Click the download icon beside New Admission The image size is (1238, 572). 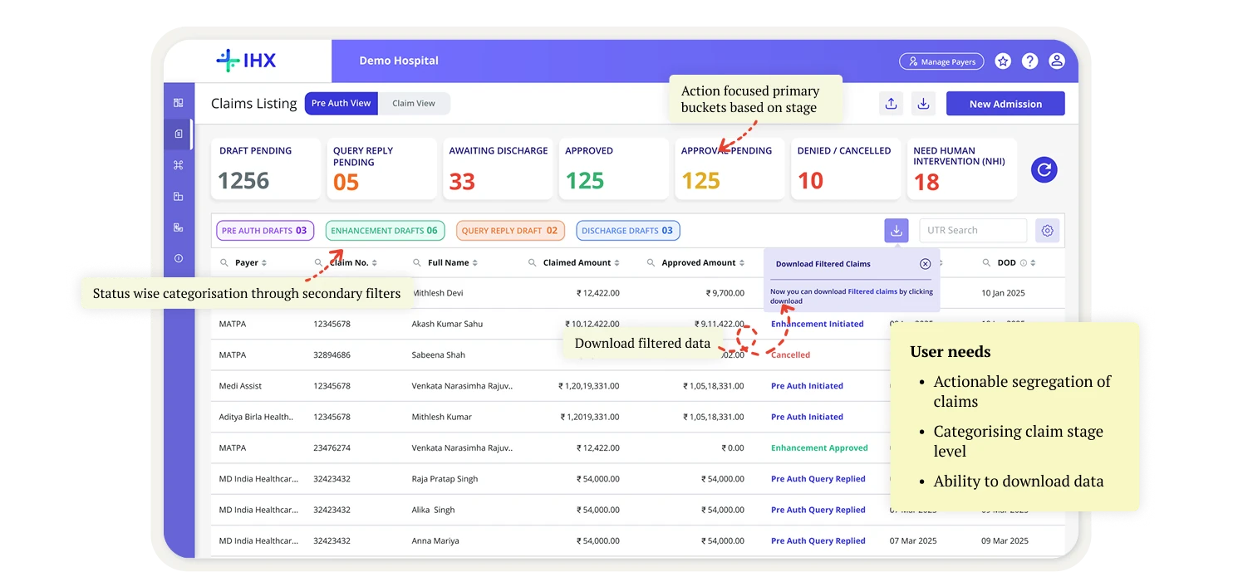[923, 104]
